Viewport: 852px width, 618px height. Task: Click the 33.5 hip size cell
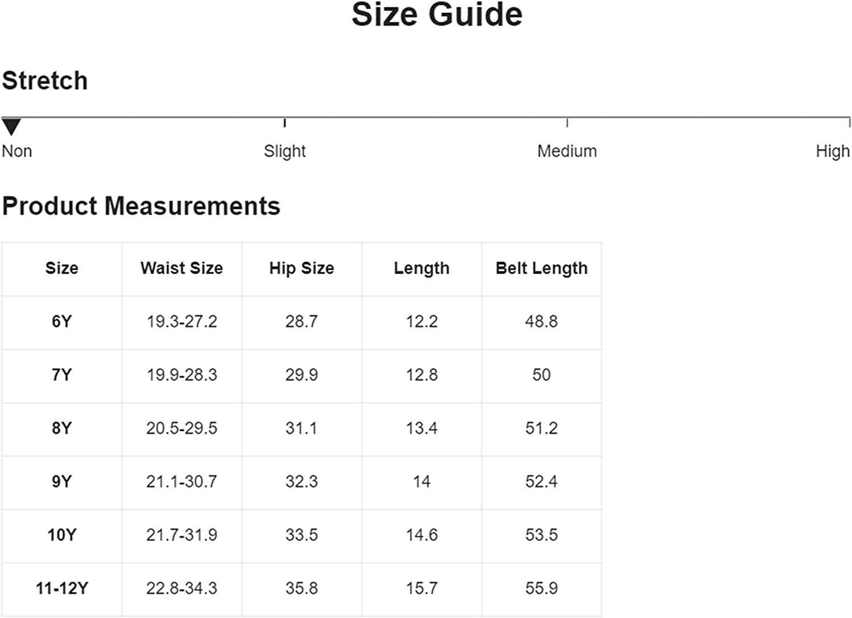point(302,535)
